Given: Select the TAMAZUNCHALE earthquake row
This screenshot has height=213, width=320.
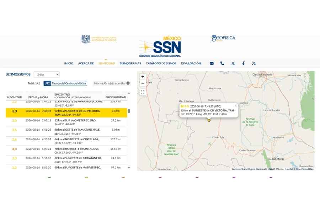Looking at the screenshot, I should point(66,132).
